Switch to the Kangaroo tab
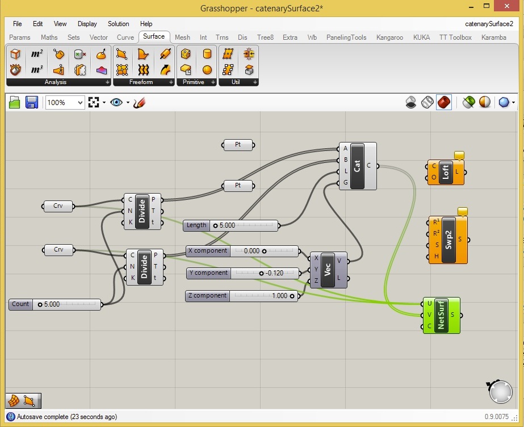Screen dimensions: 524x427 [389, 37]
